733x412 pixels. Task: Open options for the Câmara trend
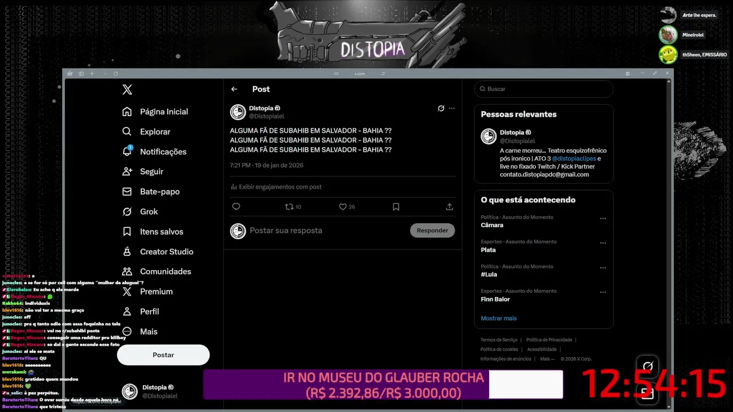[x=603, y=219]
